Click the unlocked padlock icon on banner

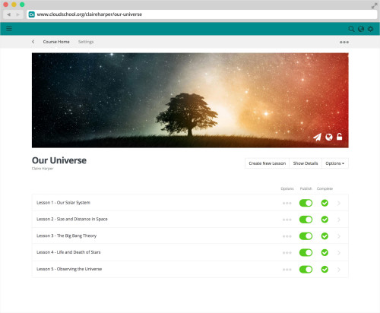(340, 137)
